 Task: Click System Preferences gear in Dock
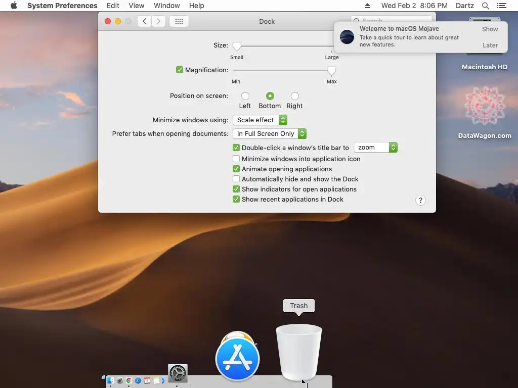pos(178,373)
